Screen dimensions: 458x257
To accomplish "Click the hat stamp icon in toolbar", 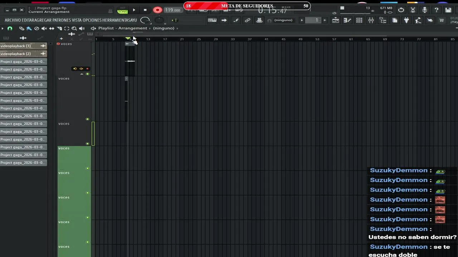I will [x=259, y=20].
